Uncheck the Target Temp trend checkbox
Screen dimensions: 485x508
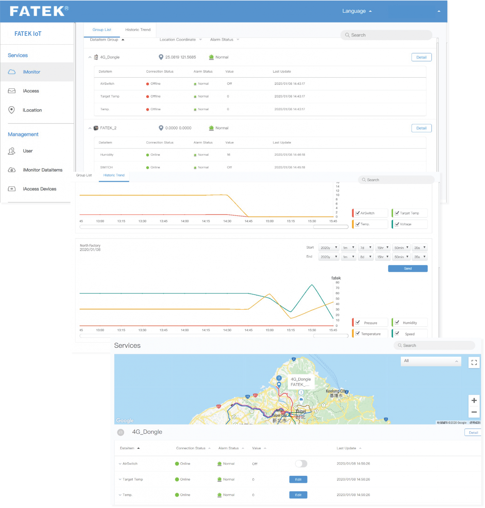point(397,213)
